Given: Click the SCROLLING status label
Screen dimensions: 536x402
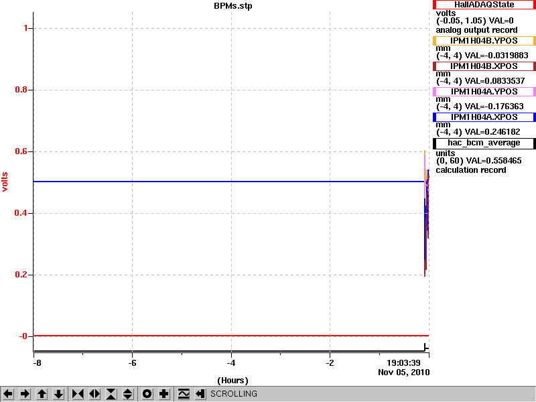Looking at the screenshot, I should [x=234, y=394].
